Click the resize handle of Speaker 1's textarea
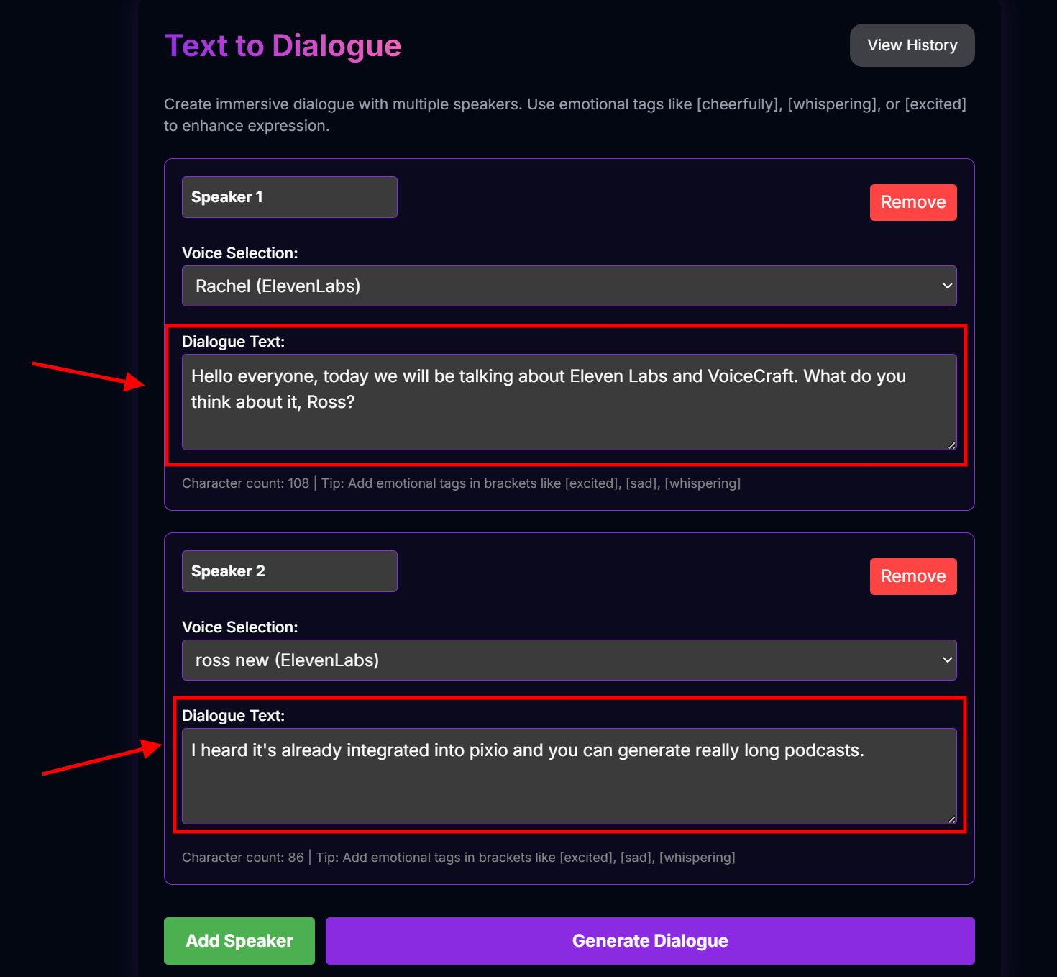The height and width of the screenshot is (977, 1057). click(x=951, y=445)
